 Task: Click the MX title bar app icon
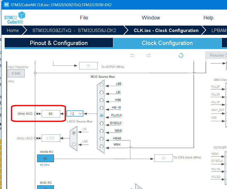click(x=6, y=5)
